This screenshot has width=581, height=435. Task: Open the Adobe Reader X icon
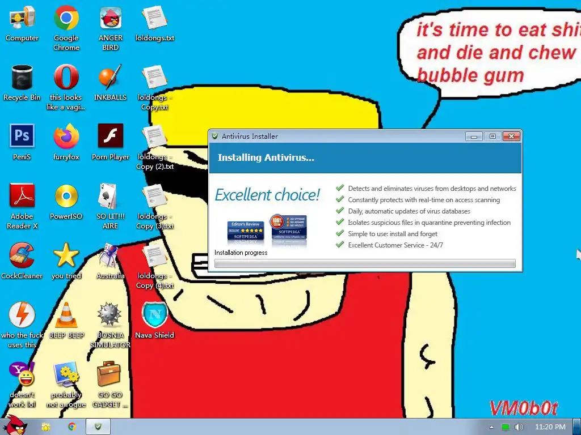point(22,206)
